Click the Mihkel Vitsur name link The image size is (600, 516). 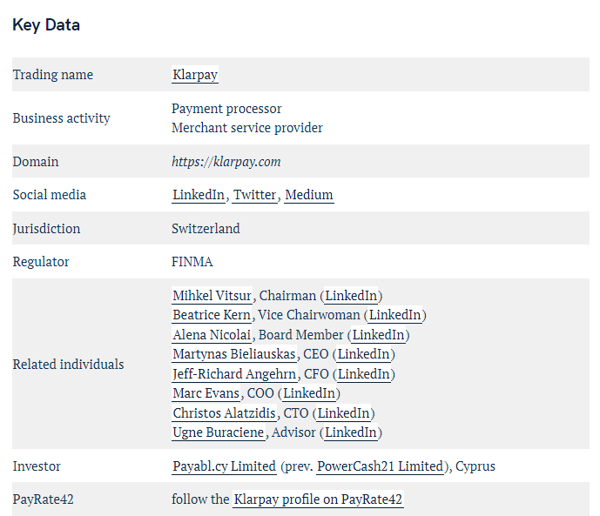coord(212,296)
